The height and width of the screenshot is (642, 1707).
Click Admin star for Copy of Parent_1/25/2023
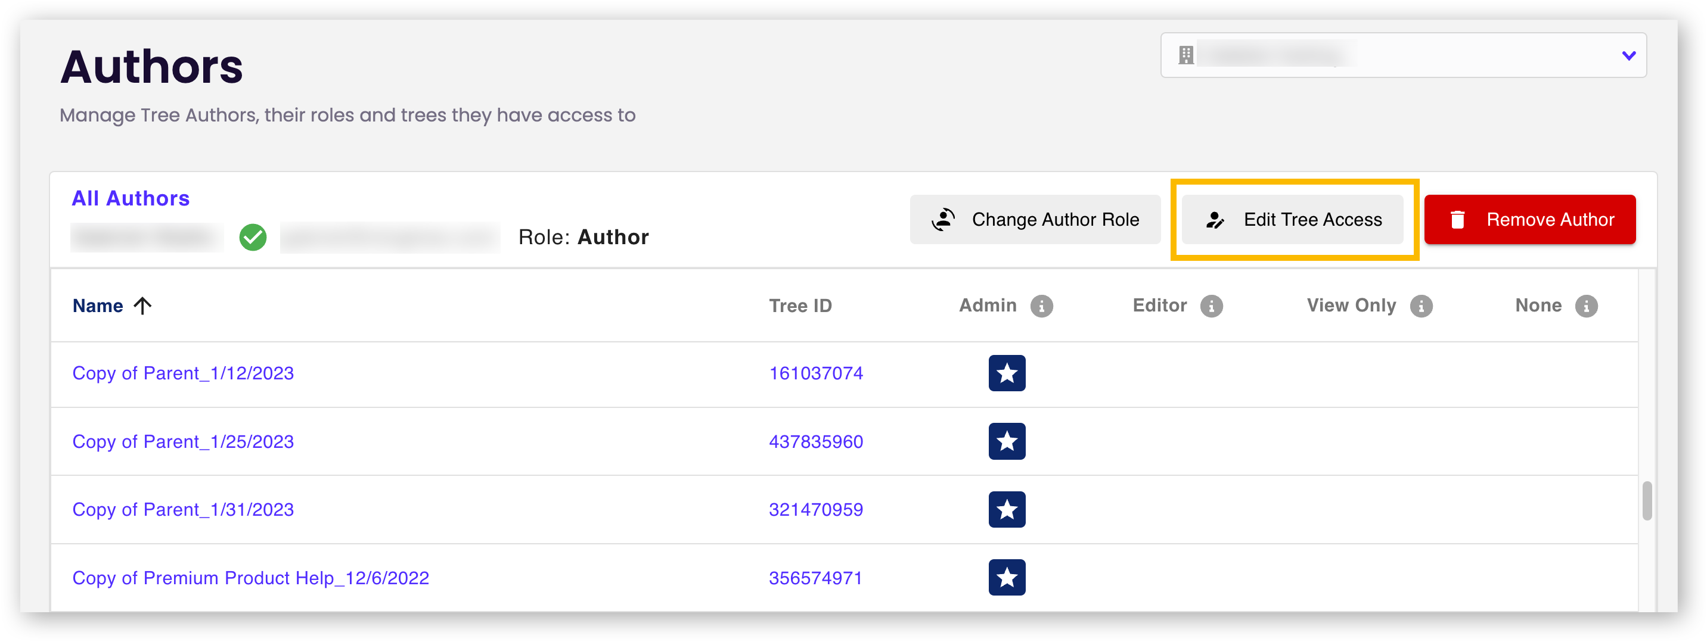click(1007, 441)
